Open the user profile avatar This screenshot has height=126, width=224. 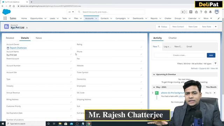pyautogui.click(x=217, y=12)
